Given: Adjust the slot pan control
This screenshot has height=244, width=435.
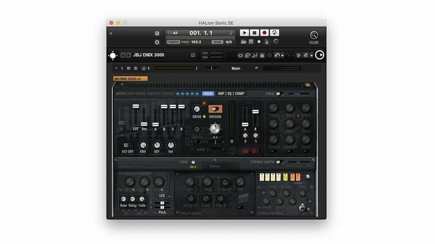Looking at the screenshot, I should (211, 68).
